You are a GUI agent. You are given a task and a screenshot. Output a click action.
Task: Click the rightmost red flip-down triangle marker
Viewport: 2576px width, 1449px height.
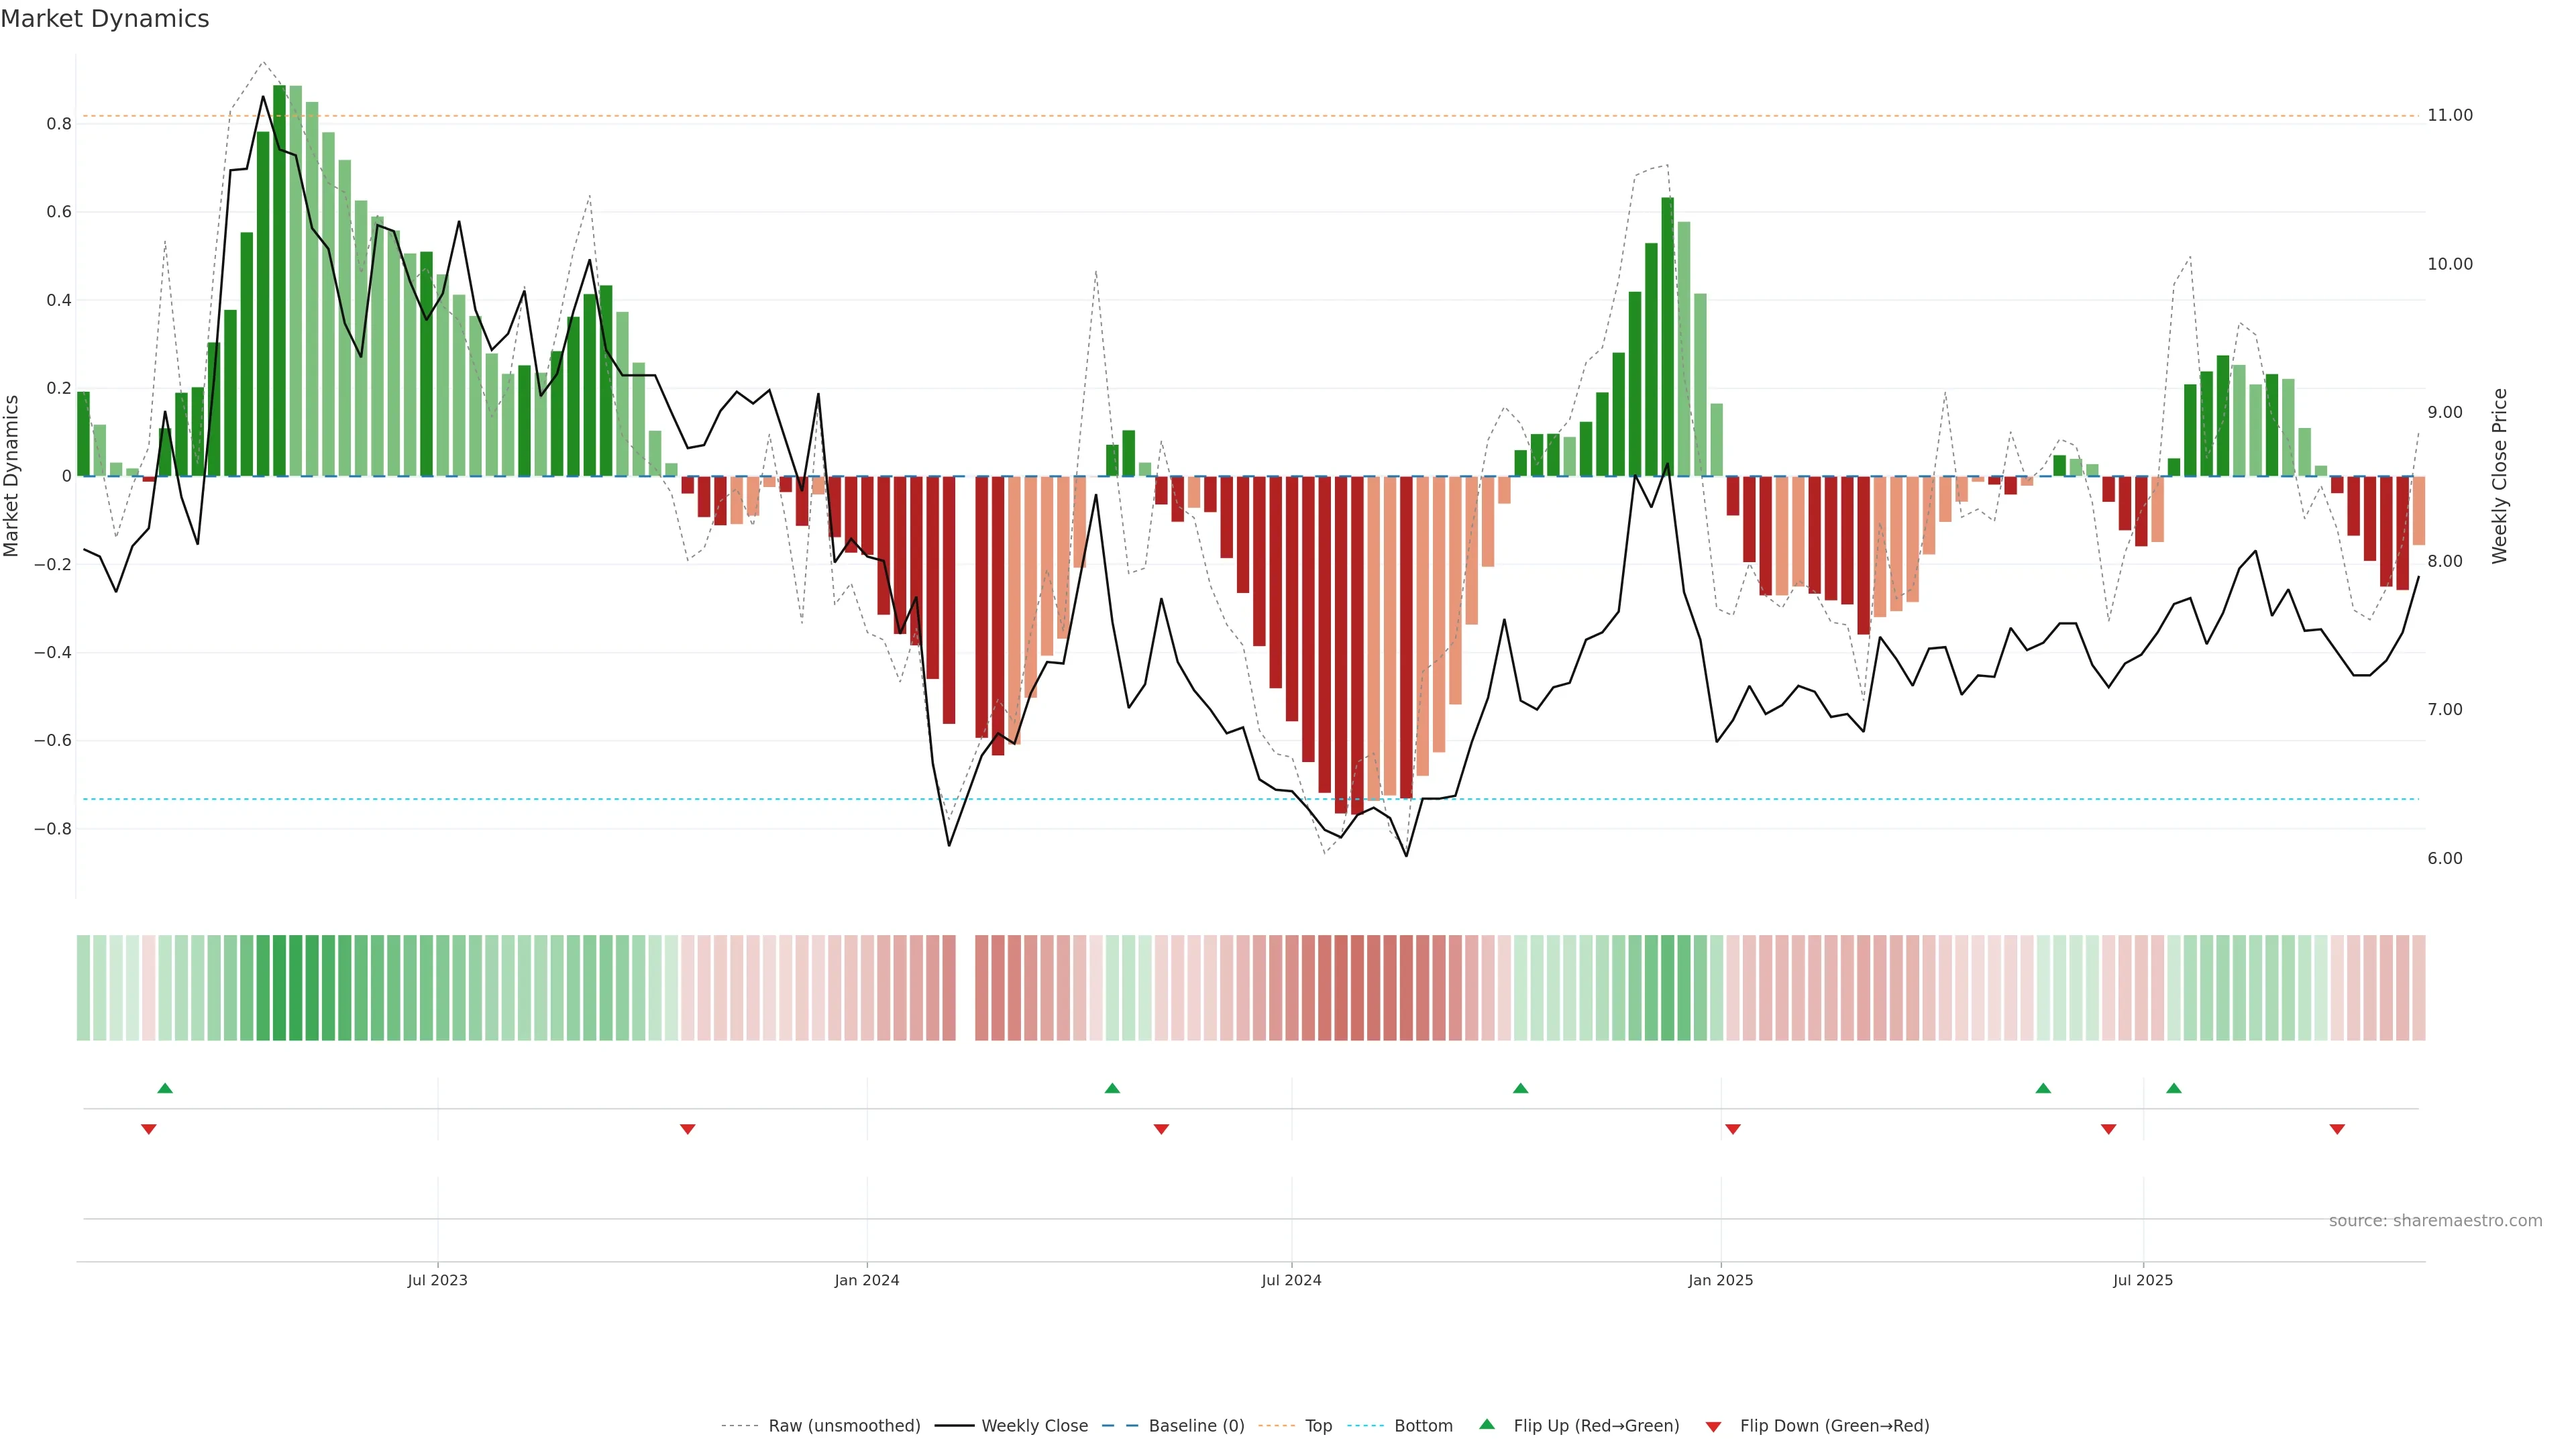pos(2337,1129)
